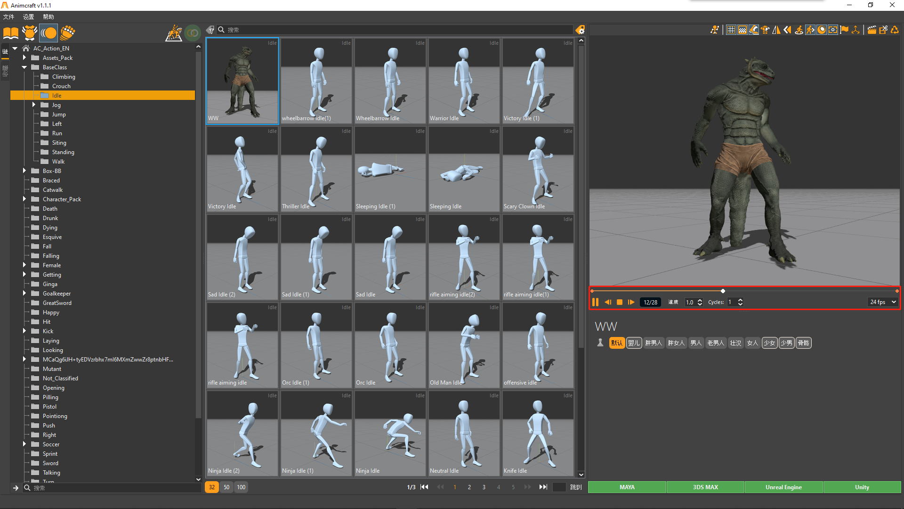
Task: Click the animation timeline slider handle
Action: 723,291
